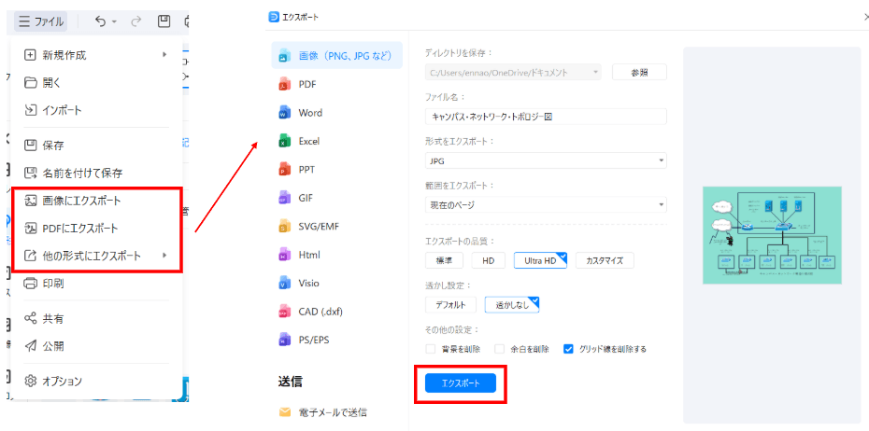Screen dimensions: 869x431
Task: Click the 参照 browse button
Action: coord(639,73)
